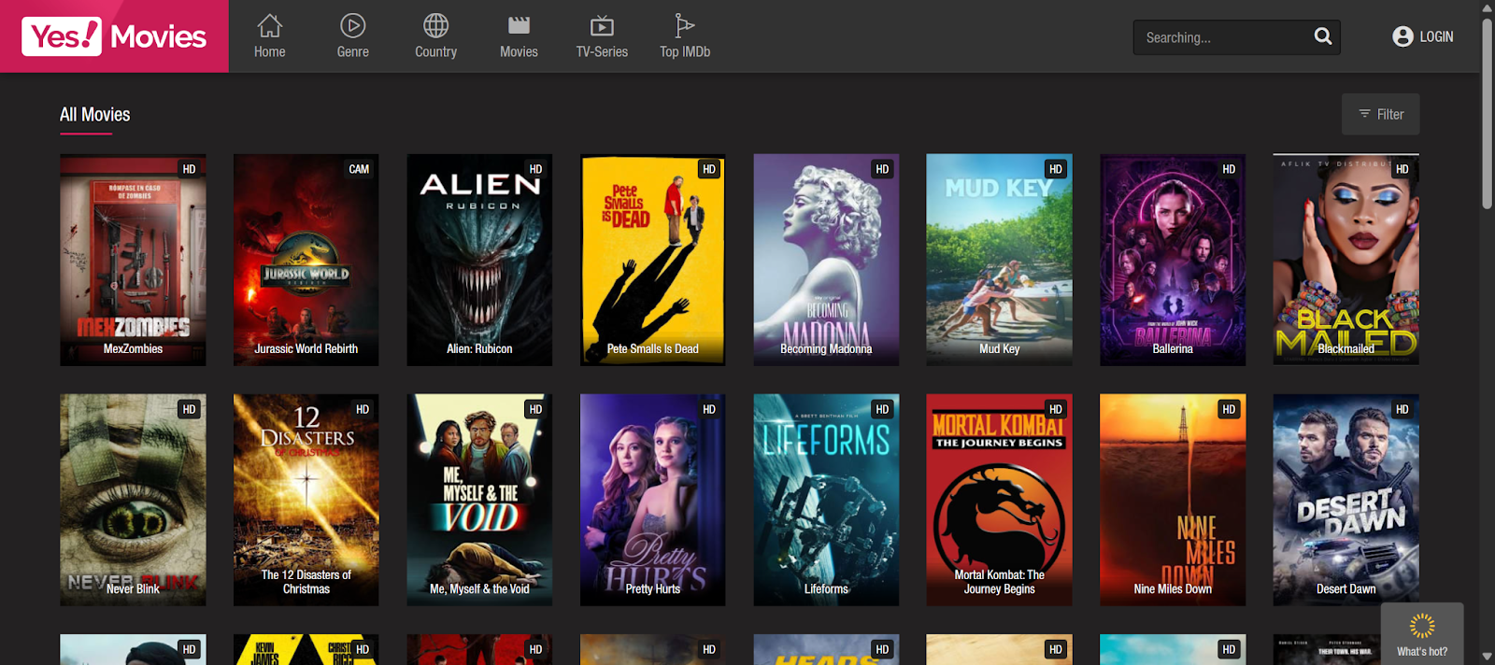Click the Yes! Movies logo
Viewport: 1495px width, 665px height.
pyautogui.click(x=114, y=36)
